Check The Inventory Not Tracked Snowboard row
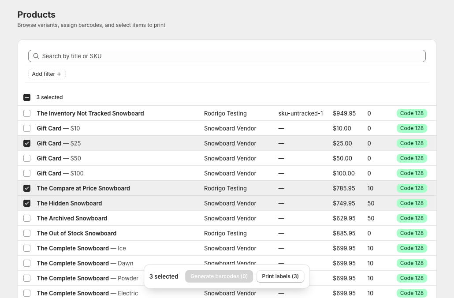The width and height of the screenshot is (454, 298). [27, 113]
